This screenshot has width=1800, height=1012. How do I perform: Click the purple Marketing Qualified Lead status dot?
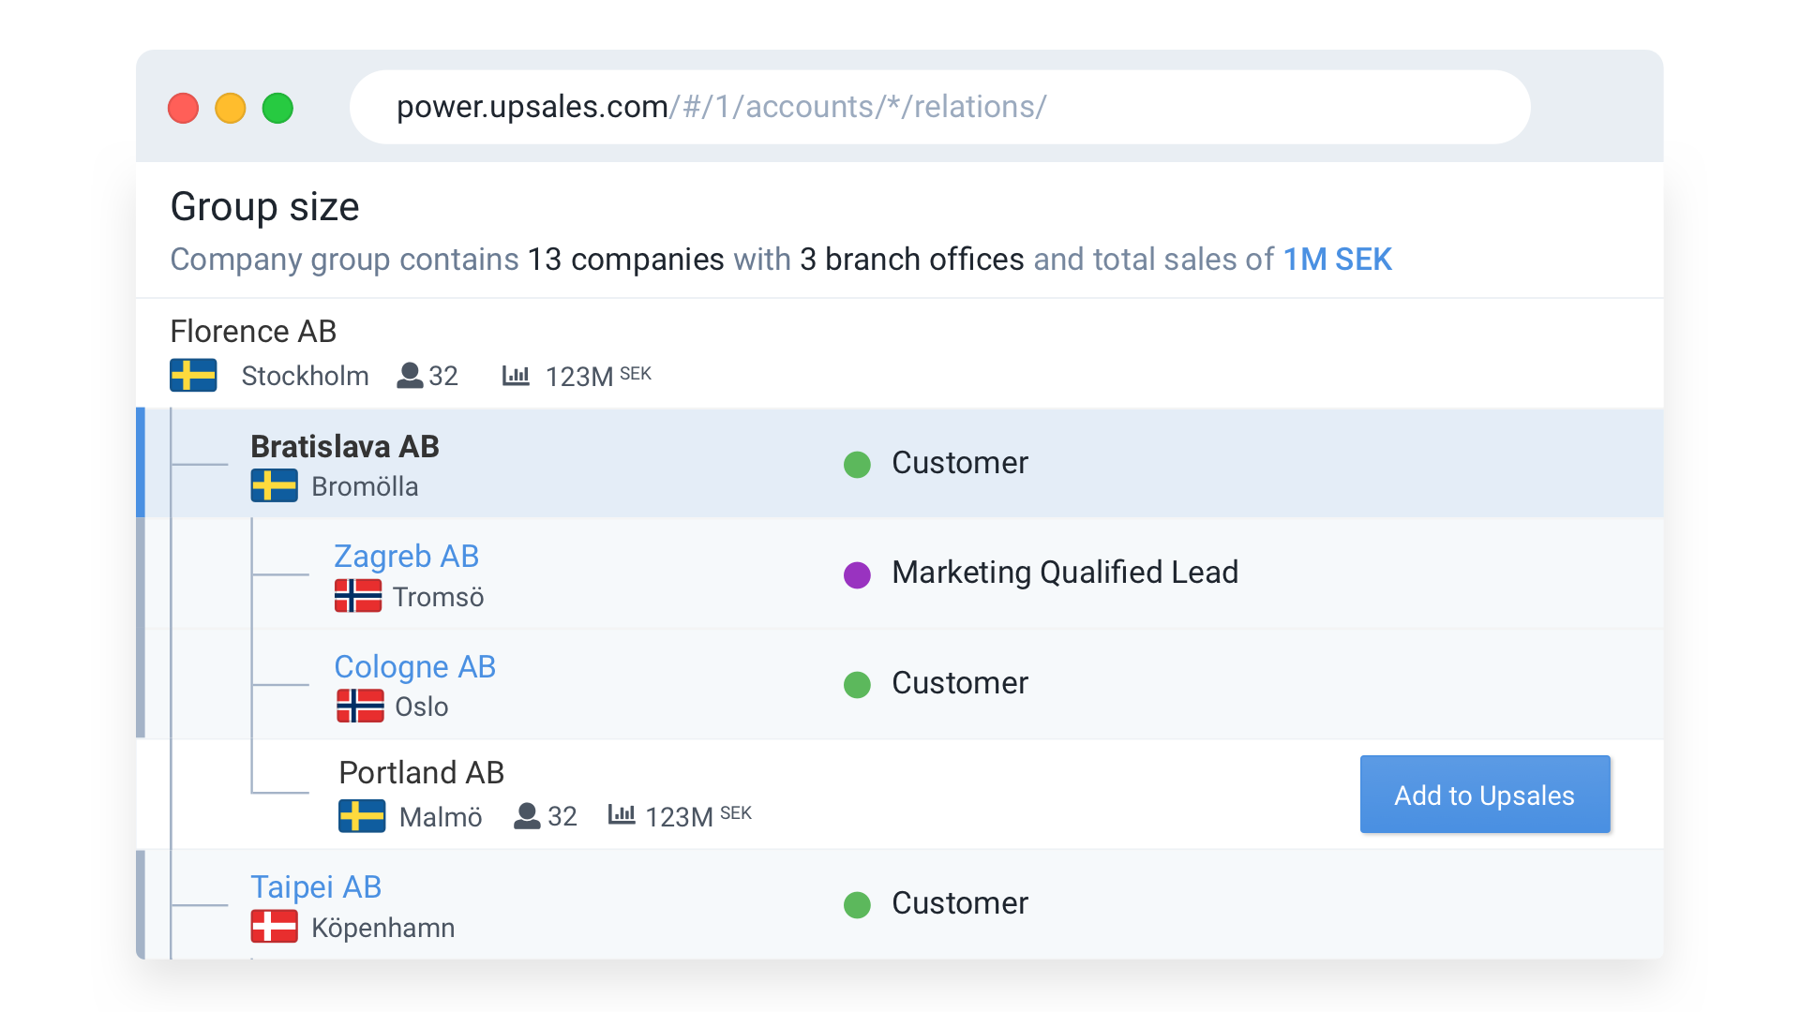[857, 574]
